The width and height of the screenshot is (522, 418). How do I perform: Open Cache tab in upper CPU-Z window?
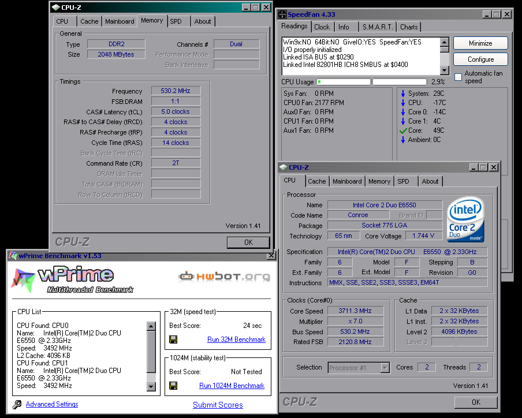pos(90,21)
